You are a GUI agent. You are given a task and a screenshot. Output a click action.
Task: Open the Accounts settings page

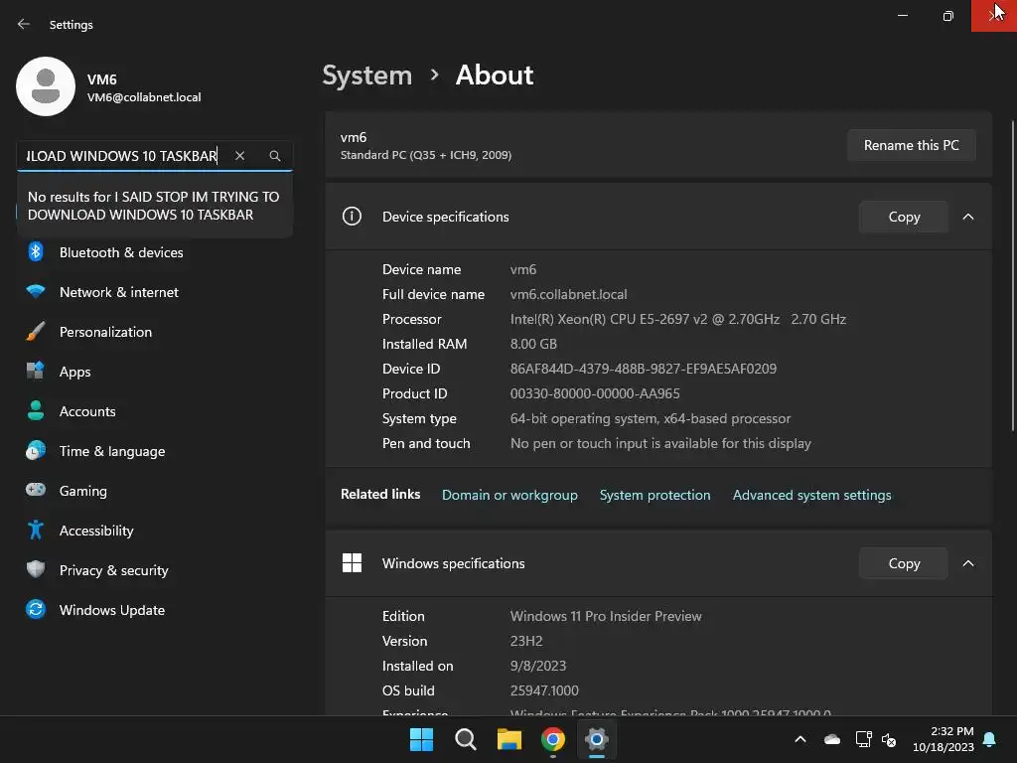tap(154, 411)
